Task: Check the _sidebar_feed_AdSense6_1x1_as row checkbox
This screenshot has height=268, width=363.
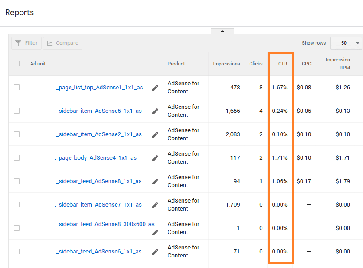Action: click(x=17, y=251)
